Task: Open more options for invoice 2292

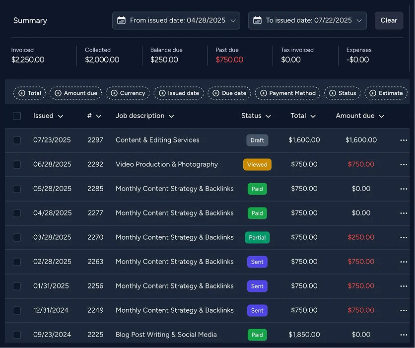Action: [x=404, y=165]
